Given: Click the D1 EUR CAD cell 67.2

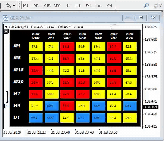Looking at the screenshot, I should coord(83,118).
